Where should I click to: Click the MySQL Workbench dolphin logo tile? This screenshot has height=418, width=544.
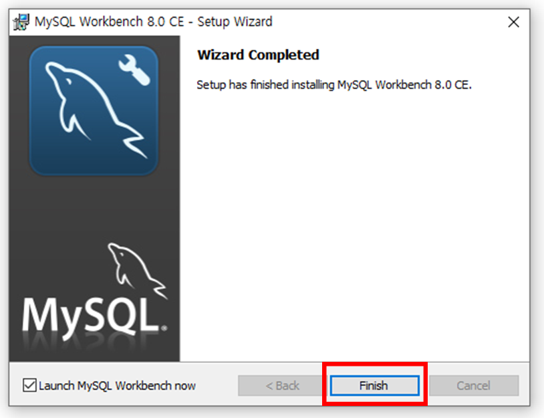pos(94,111)
